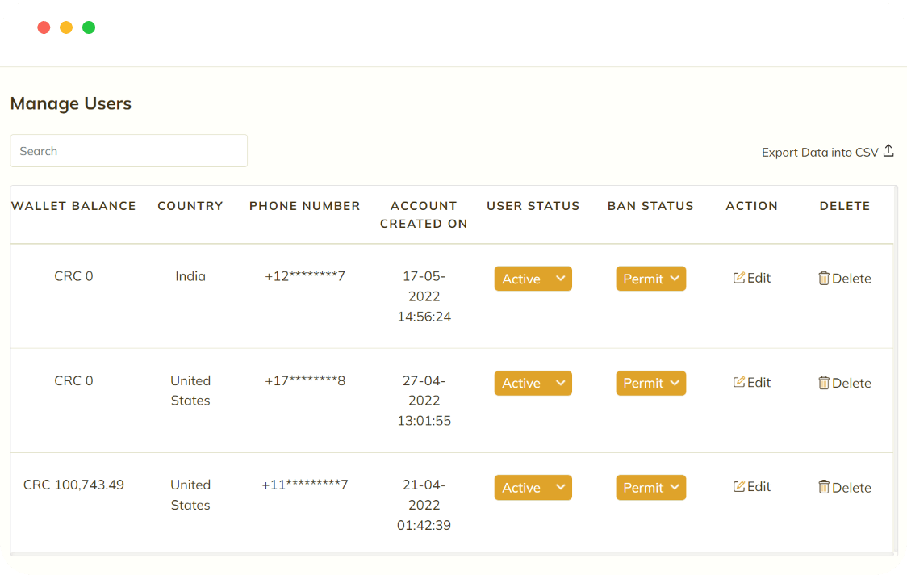The height and width of the screenshot is (575, 907).
Task: Click inside the Search field
Action: click(x=128, y=150)
